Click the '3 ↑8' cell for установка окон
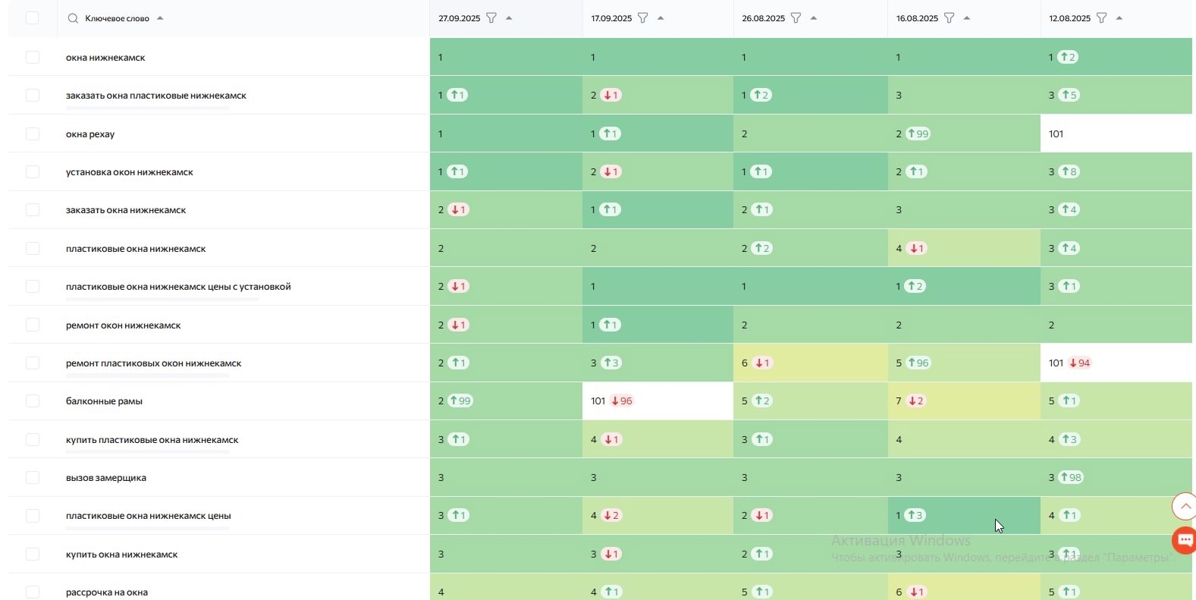 click(1116, 171)
